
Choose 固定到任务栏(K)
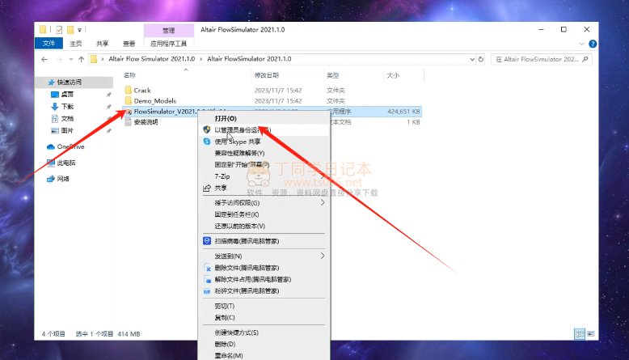point(264,214)
